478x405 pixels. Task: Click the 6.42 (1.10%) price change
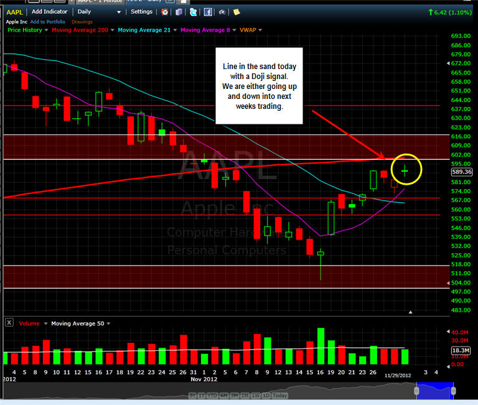[450, 12]
